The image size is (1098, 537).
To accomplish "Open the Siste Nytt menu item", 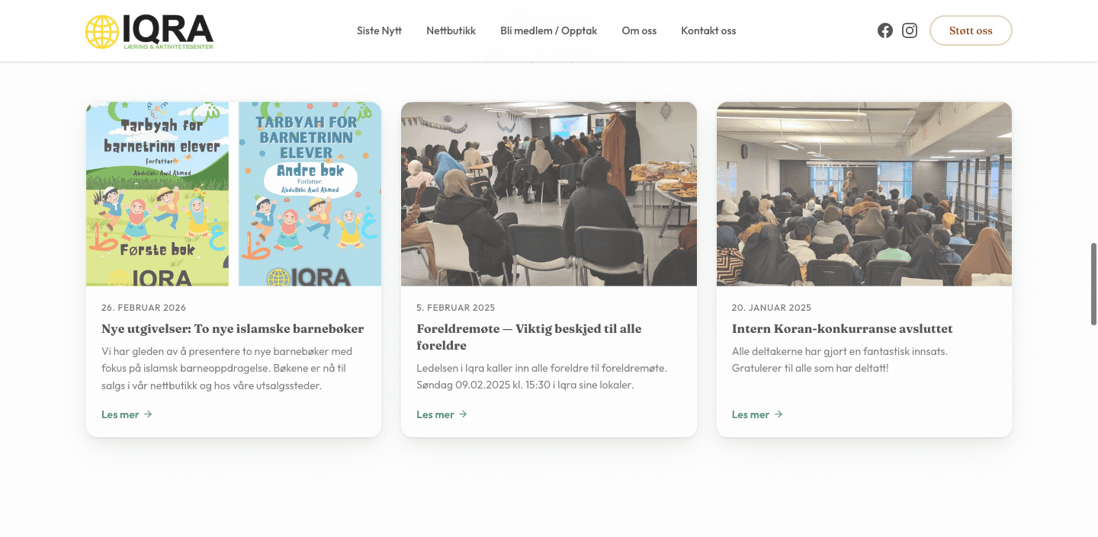I will pyautogui.click(x=379, y=30).
